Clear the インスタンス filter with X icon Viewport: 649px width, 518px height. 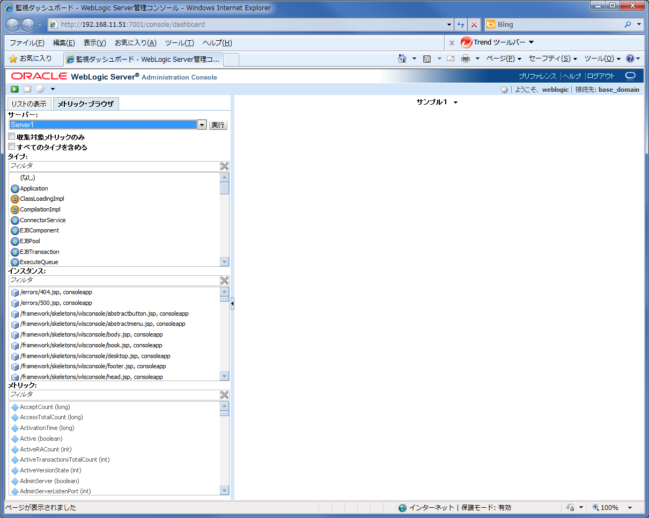(x=224, y=281)
